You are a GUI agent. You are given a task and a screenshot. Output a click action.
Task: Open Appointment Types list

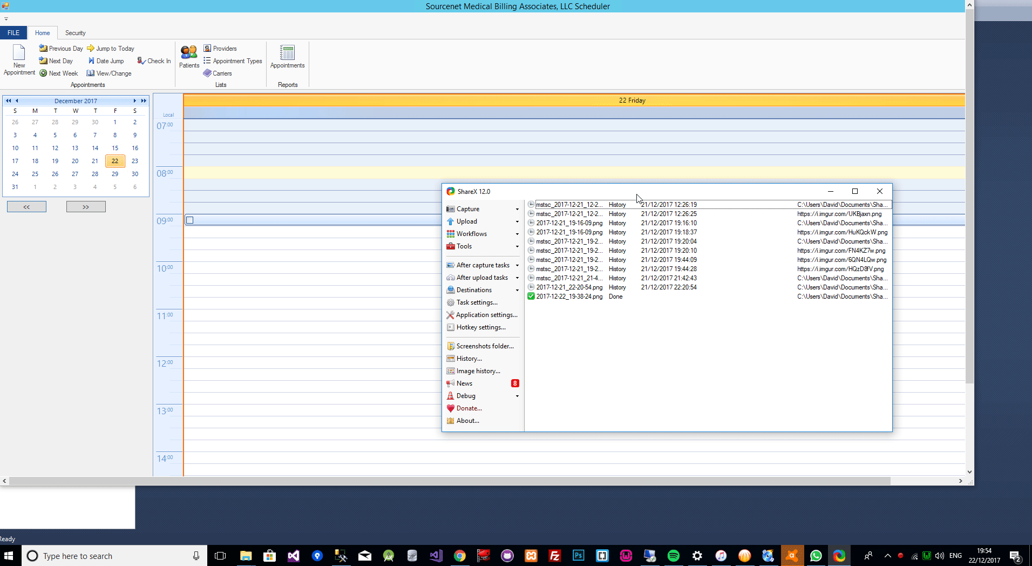(233, 61)
